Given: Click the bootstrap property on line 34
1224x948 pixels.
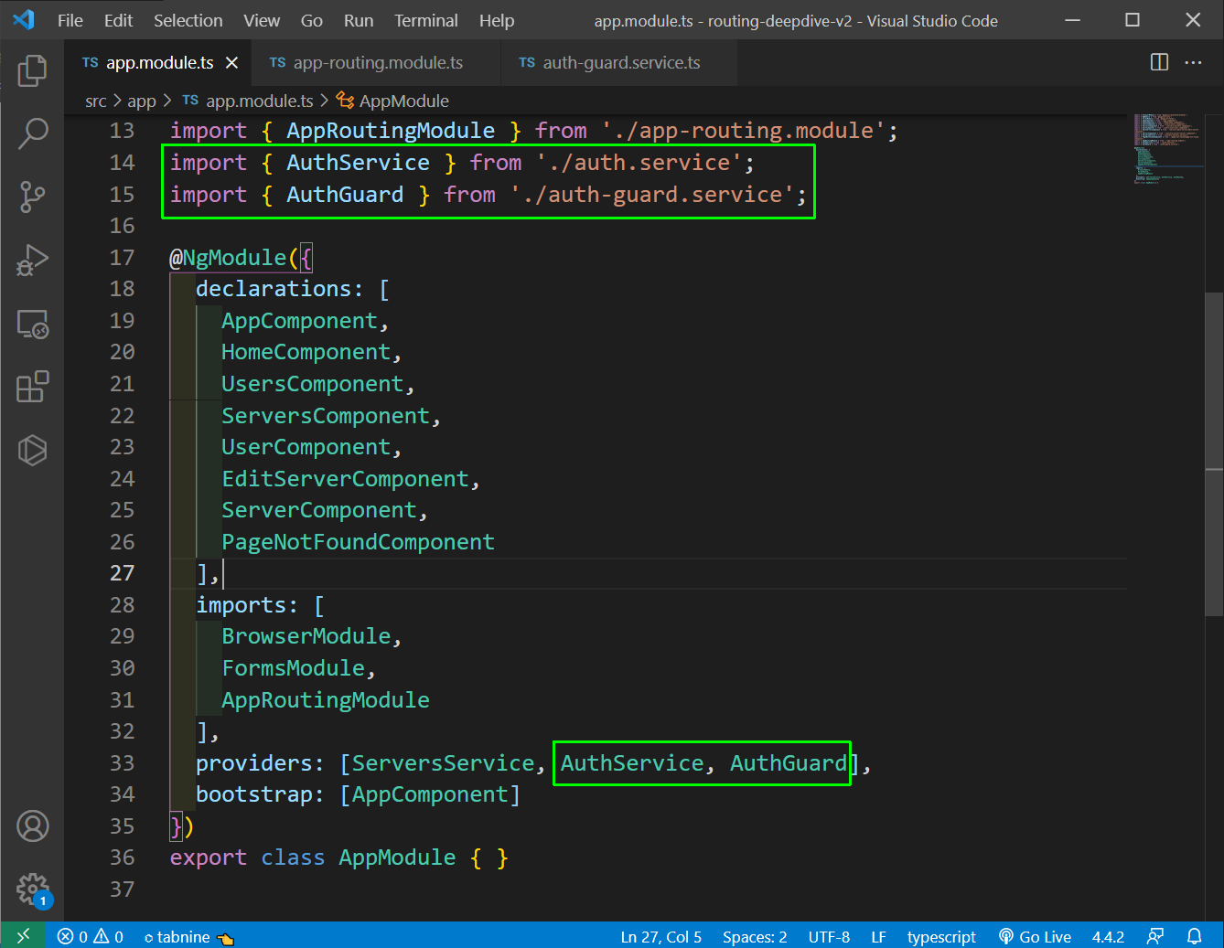Looking at the screenshot, I should pos(253,794).
